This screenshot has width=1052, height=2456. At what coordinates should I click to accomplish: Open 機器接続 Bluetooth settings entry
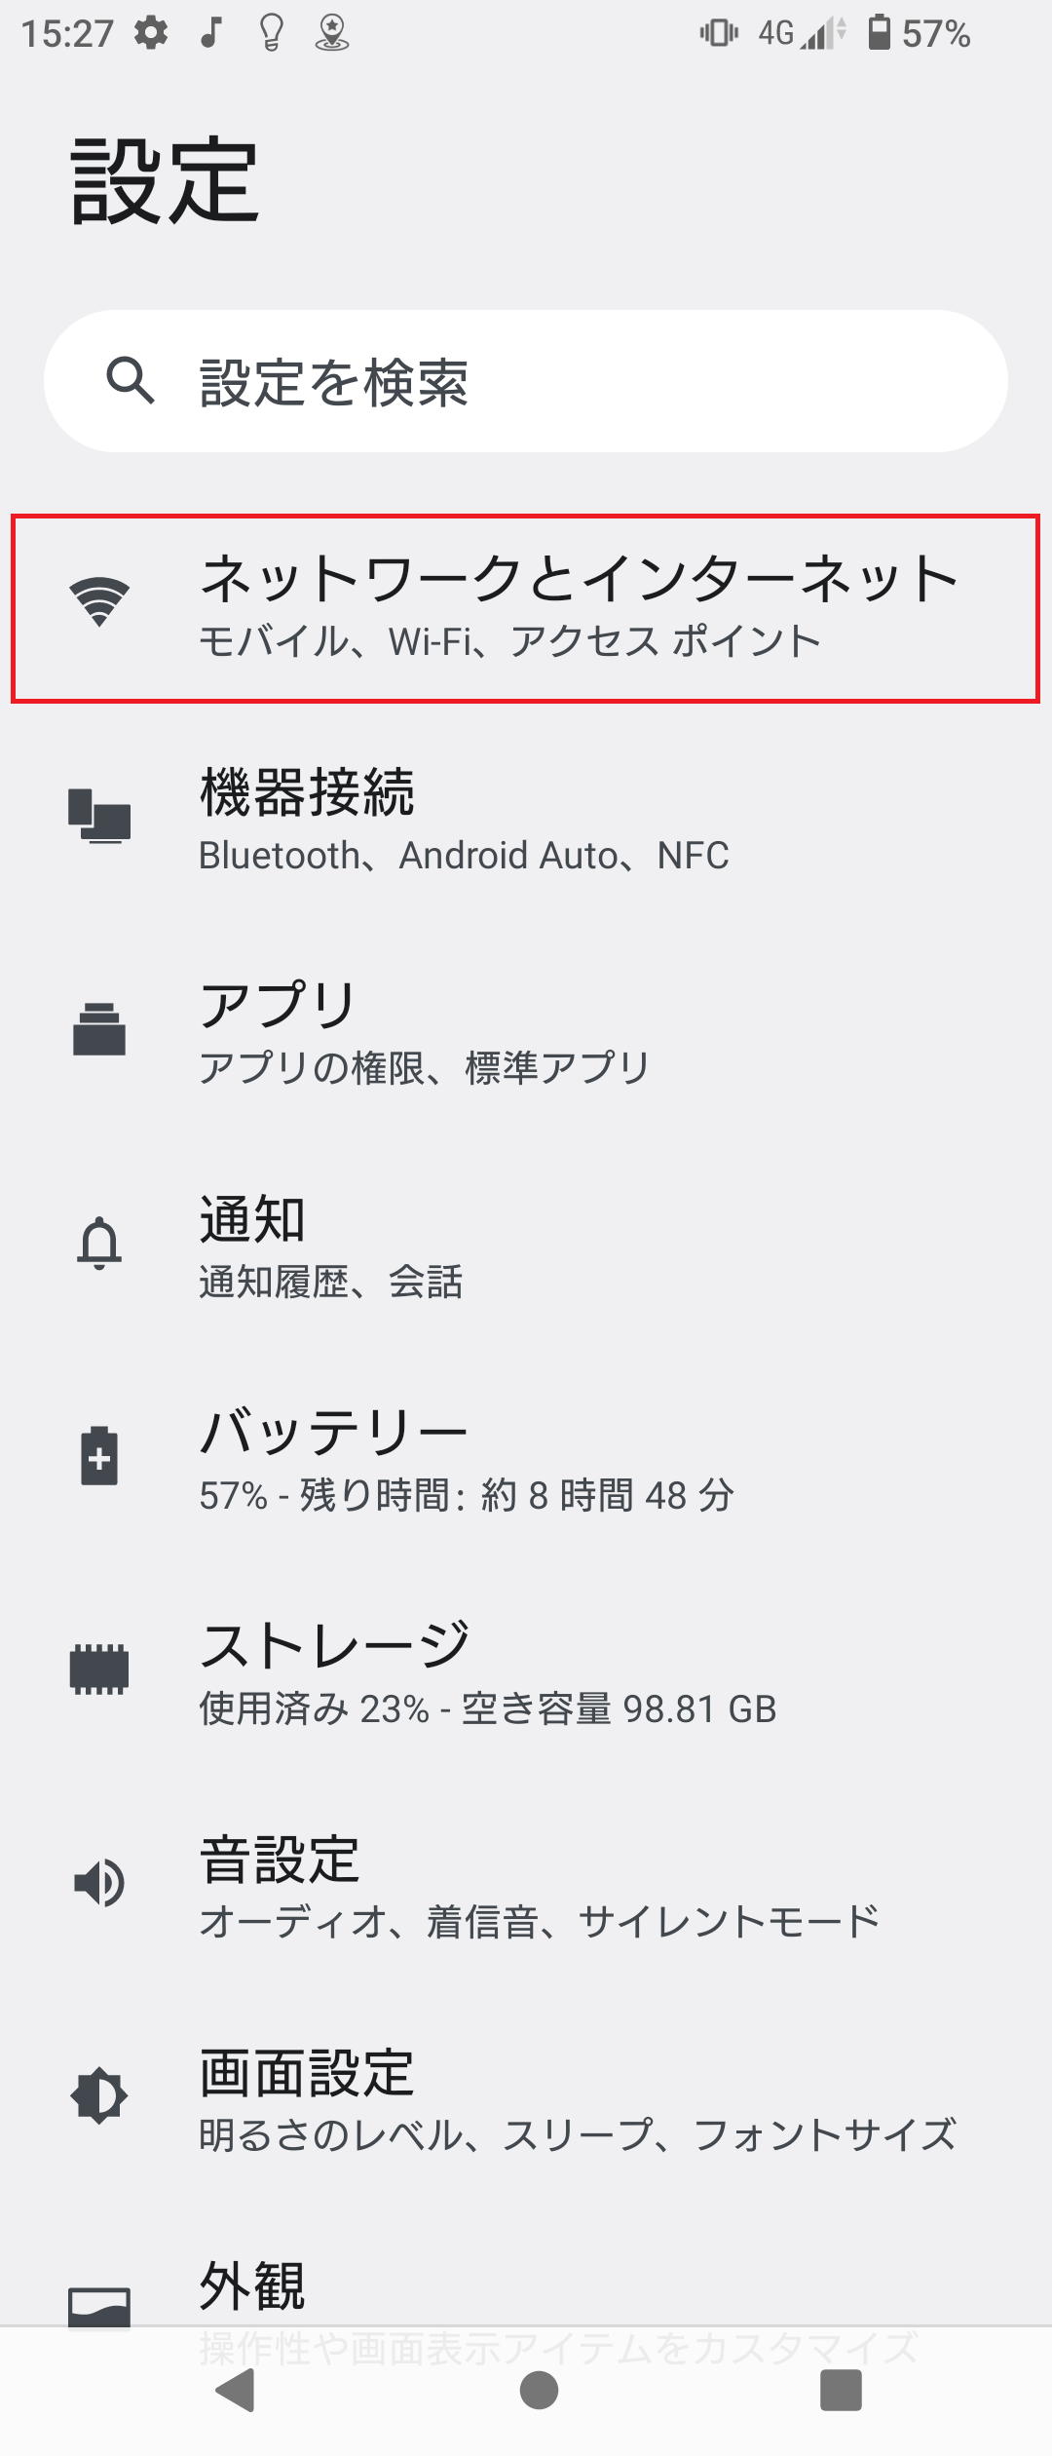pos(526,822)
